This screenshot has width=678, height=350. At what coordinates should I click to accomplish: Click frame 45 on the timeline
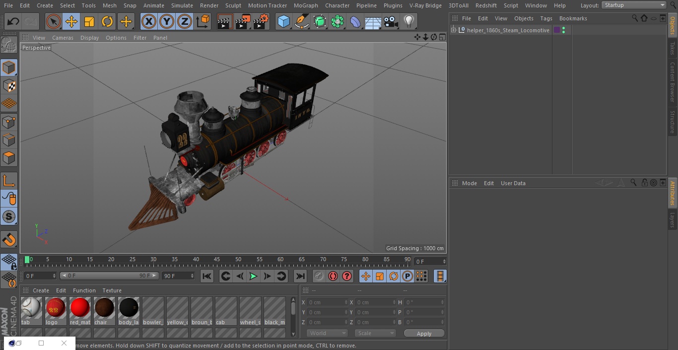(217, 260)
